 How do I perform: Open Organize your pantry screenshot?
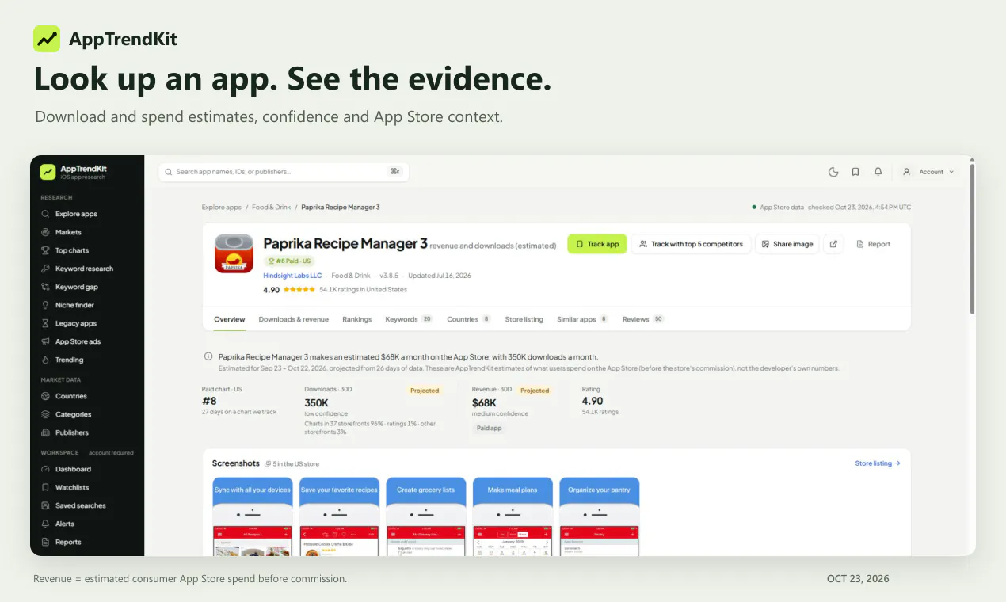click(x=599, y=516)
